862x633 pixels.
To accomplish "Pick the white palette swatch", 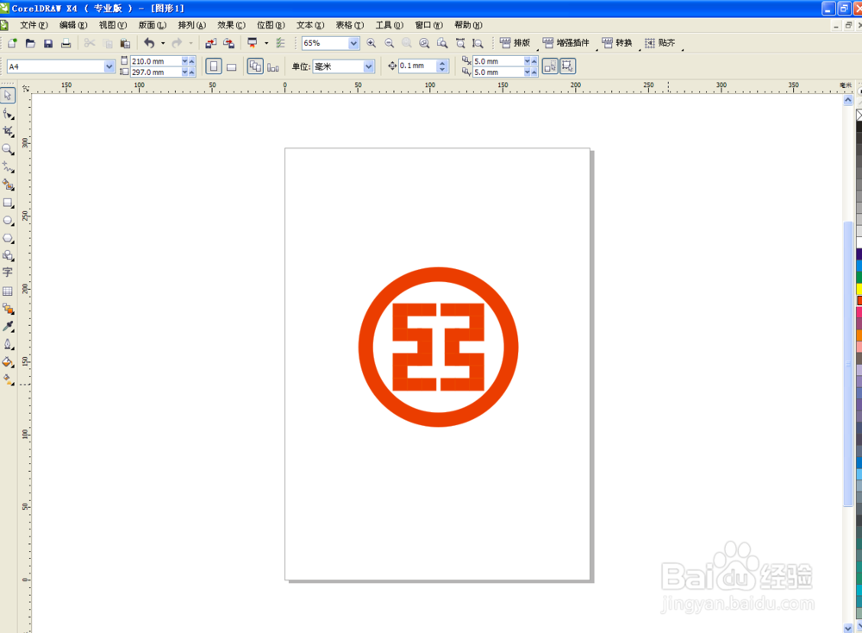I will click(859, 242).
